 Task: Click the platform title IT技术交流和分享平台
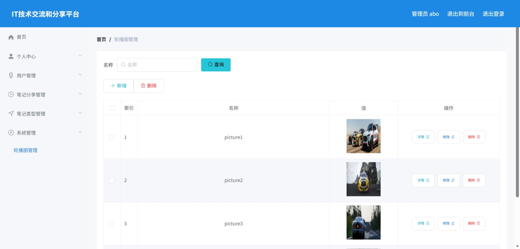coord(45,14)
